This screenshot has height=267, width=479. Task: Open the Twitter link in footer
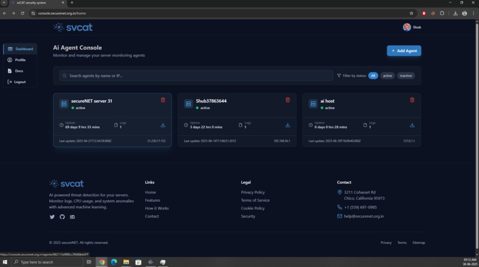click(x=52, y=217)
